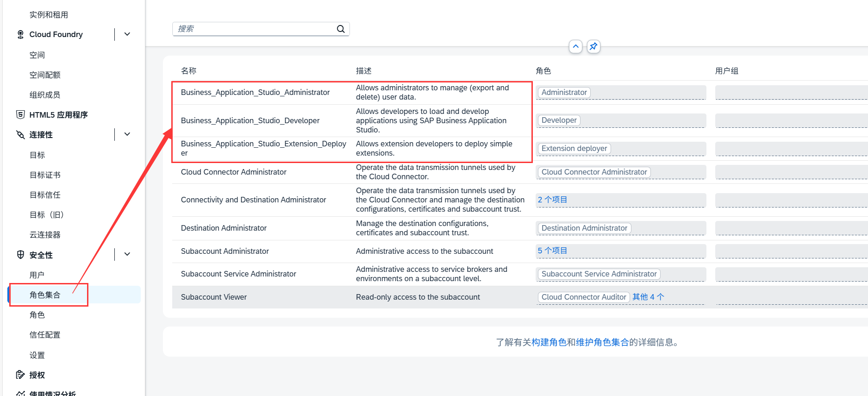Screen dimensions: 868x396
Task: Click the search magnifier icon
Action: coord(341,29)
